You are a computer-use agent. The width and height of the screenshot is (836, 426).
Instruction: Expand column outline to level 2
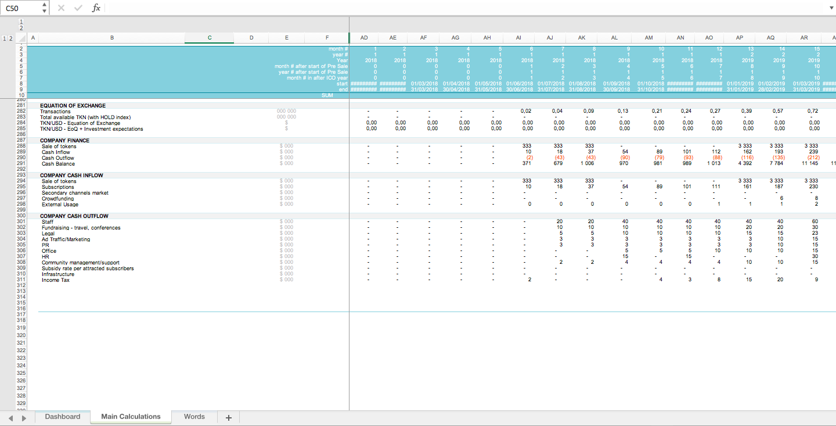coord(21,28)
